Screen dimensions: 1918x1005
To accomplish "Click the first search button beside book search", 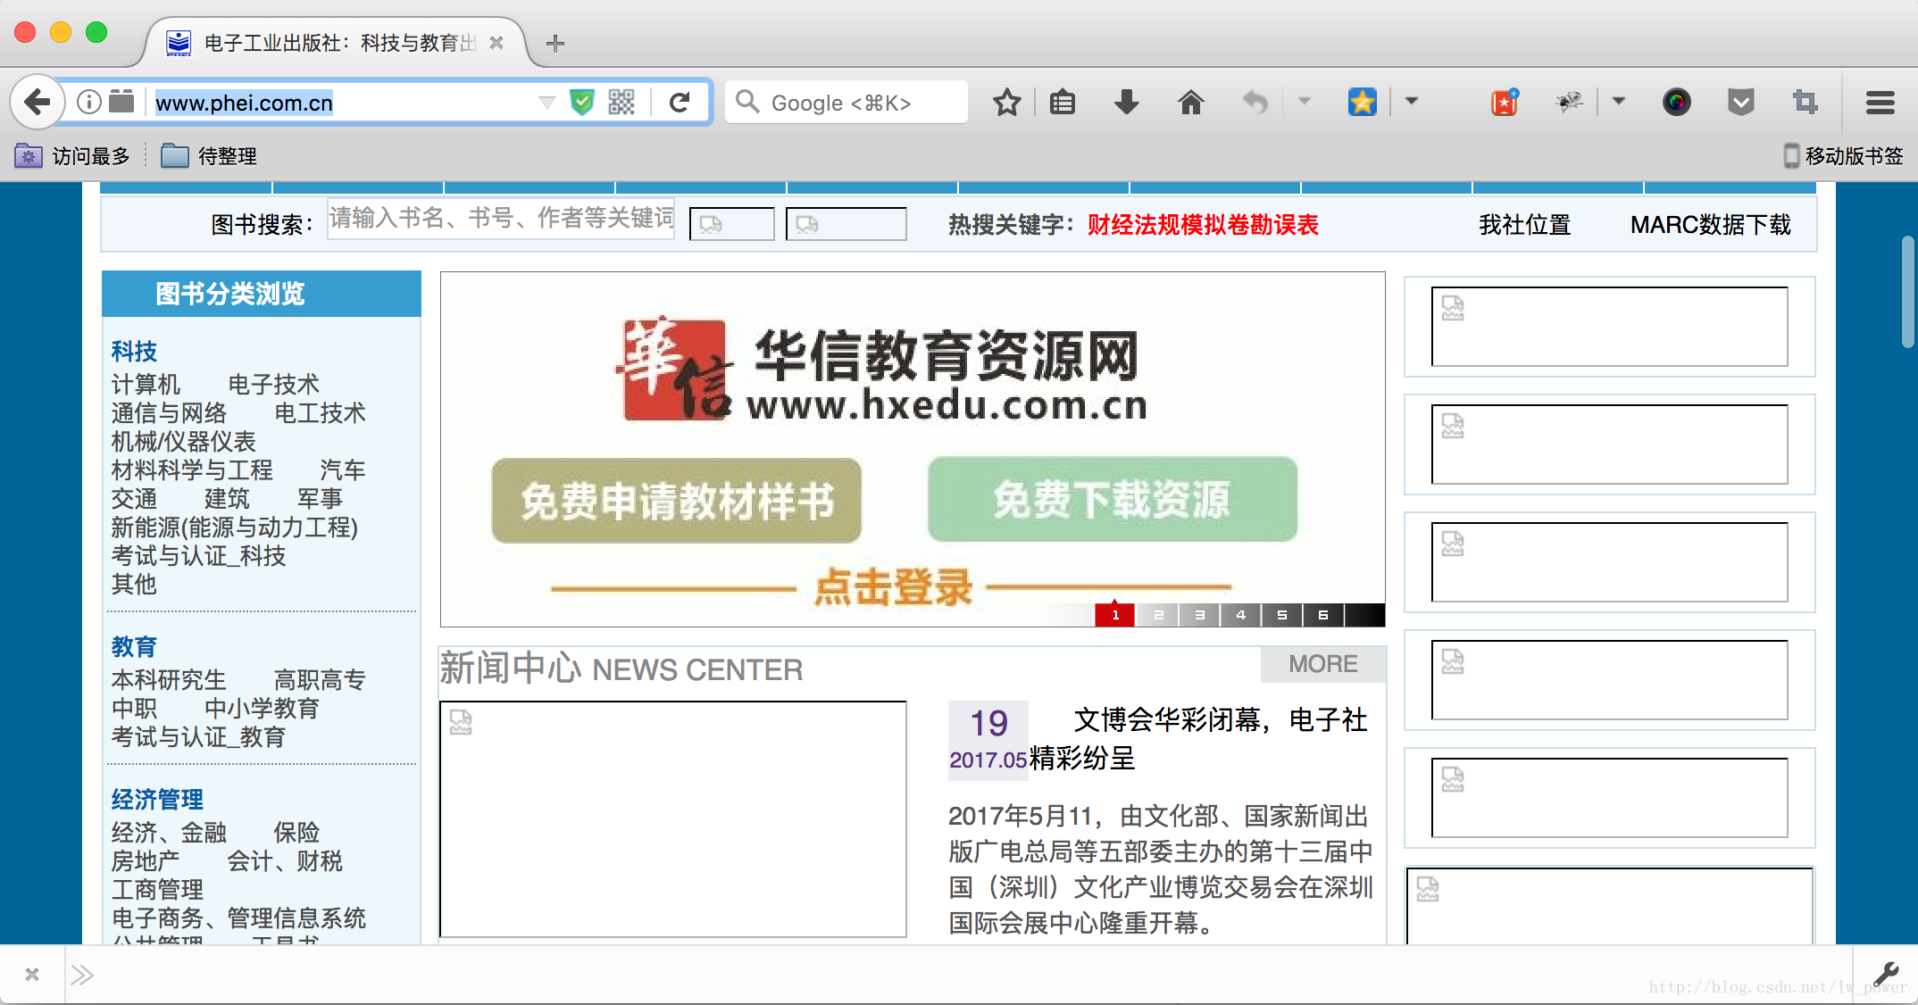I will (x=731, y=224).
